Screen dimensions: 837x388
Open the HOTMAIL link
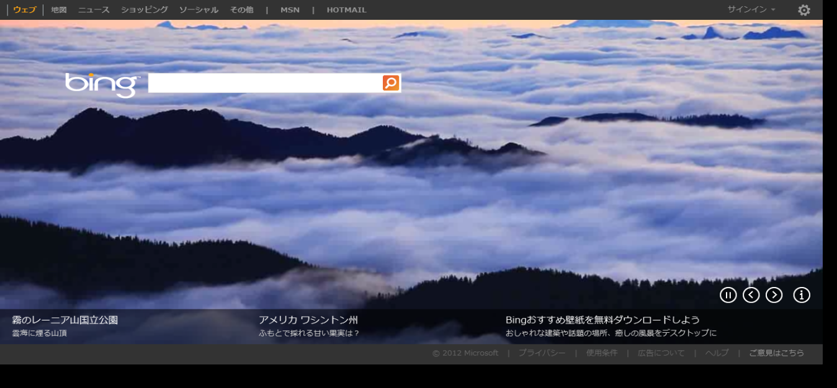pyautogui.click(x=346, y=10)
